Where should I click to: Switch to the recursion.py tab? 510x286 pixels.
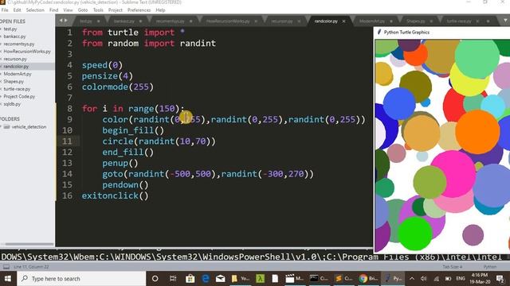coord(281,21)
